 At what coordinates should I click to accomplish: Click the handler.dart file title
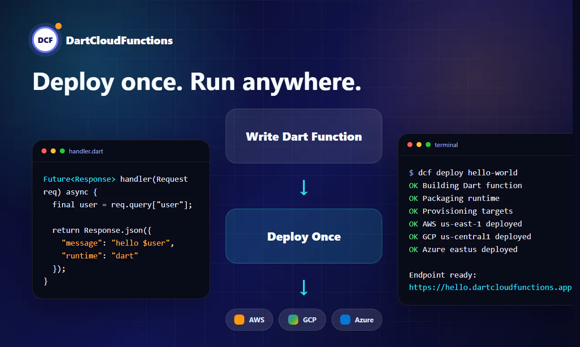[86, 151]
